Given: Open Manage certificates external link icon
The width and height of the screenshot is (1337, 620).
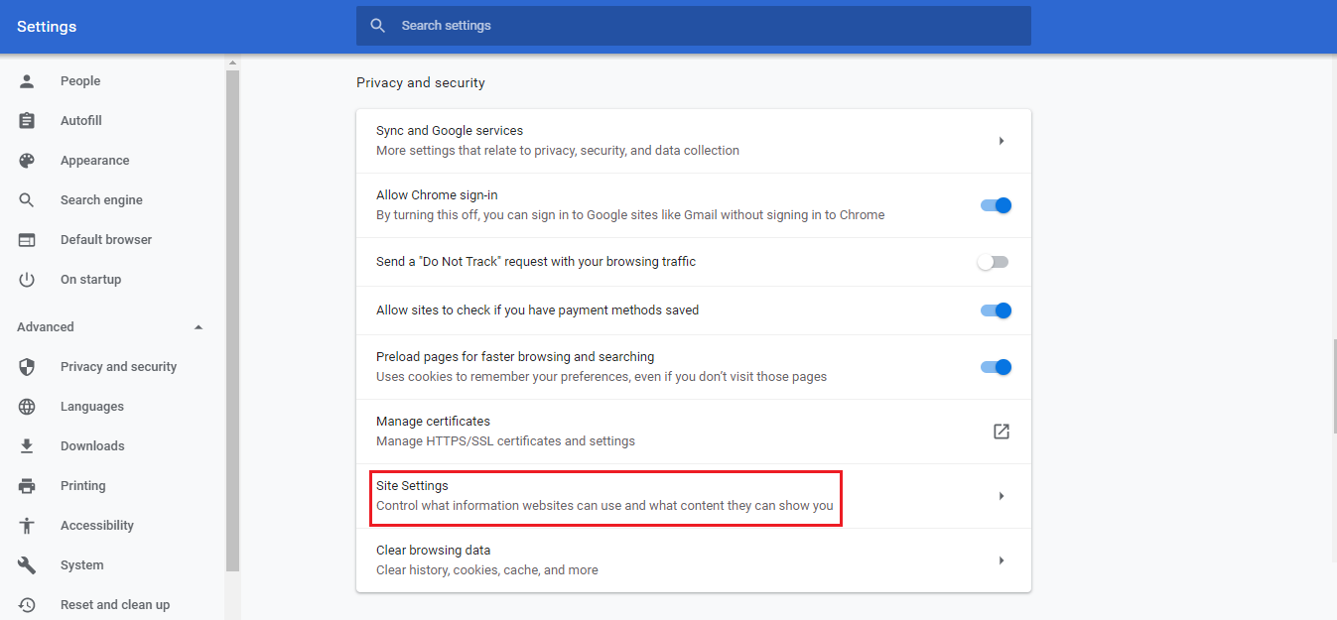Looking at the screenshot, I should click(1001, 432).
